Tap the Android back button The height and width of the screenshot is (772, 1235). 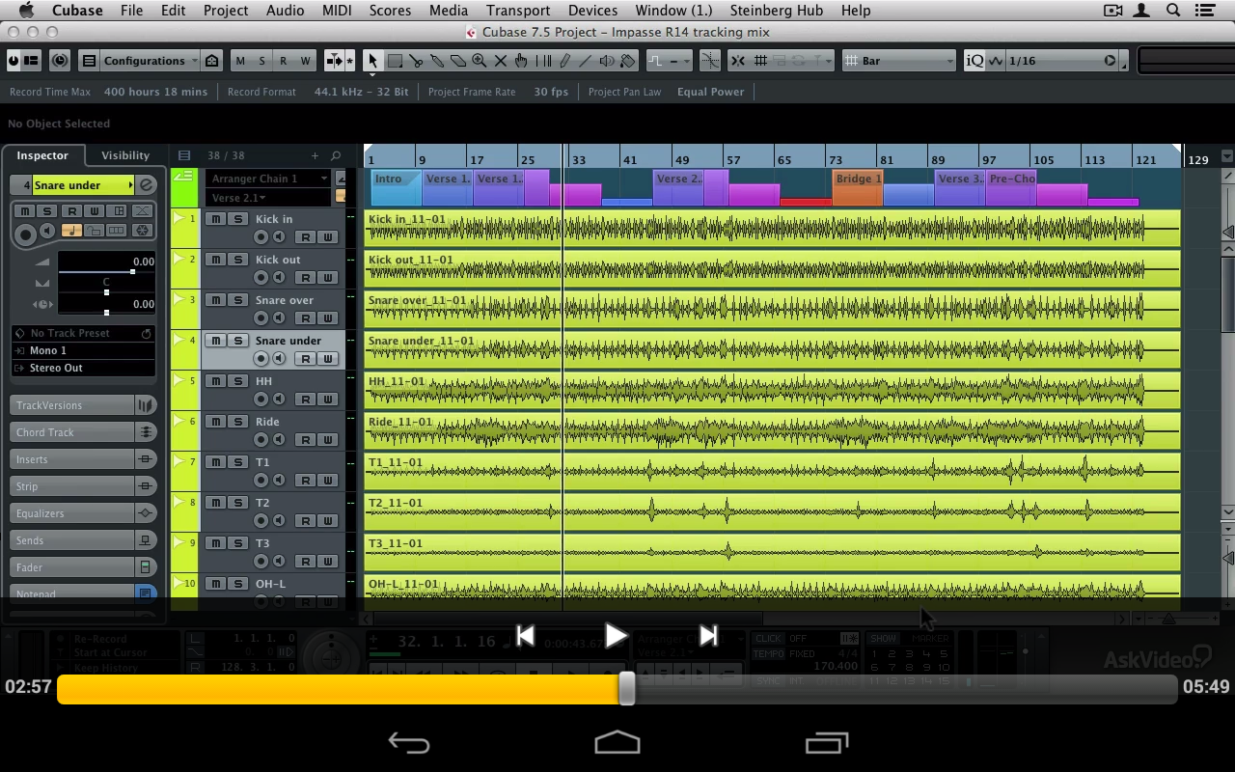[x=409, y=743]
